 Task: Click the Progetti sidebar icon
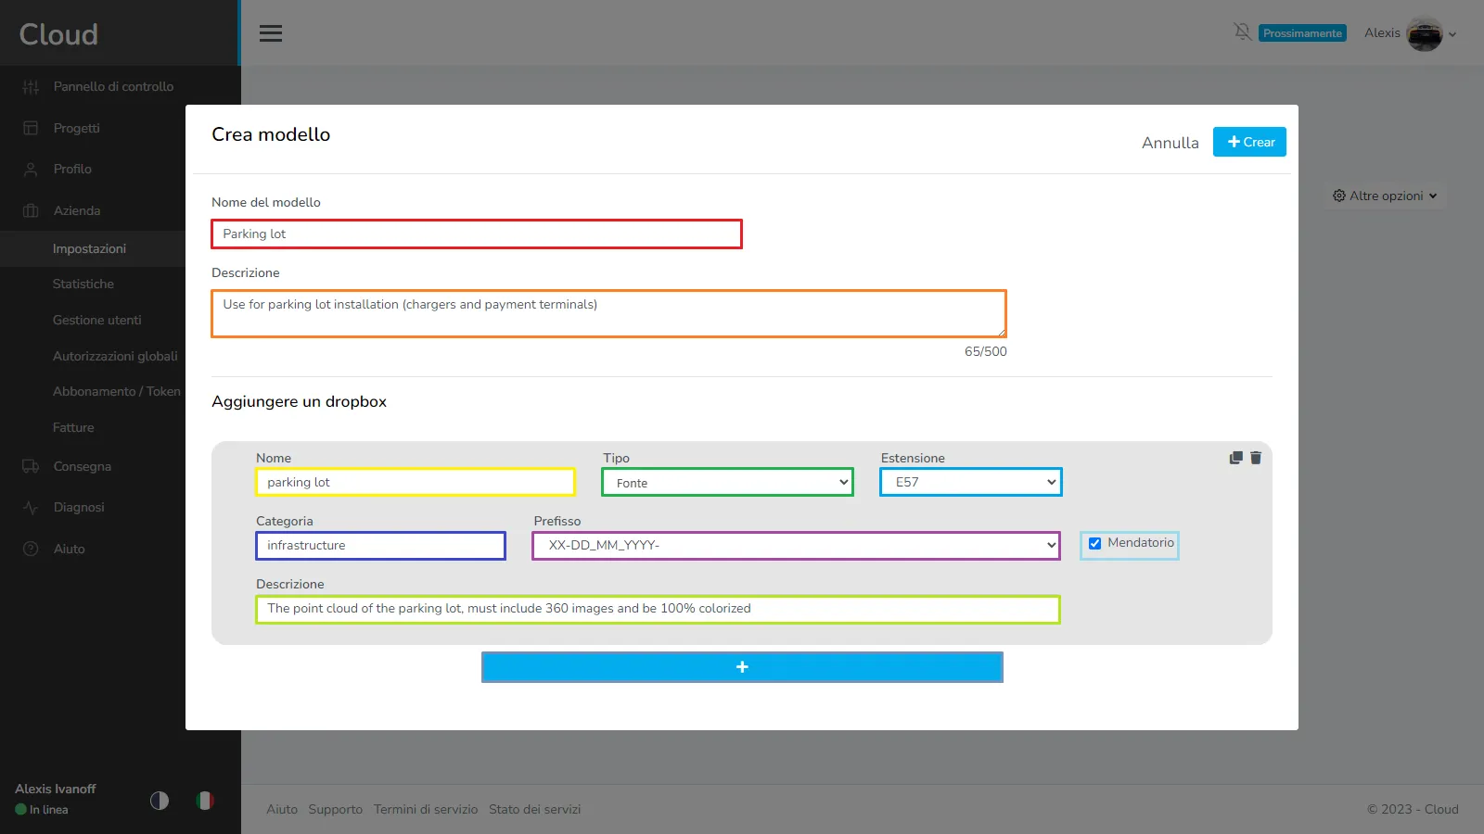point(31,128)
